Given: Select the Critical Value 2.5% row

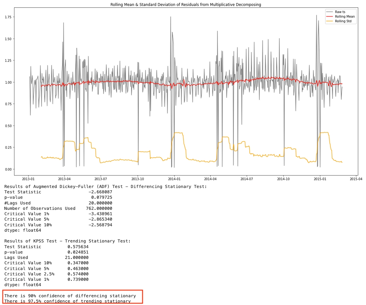Looking at the screenshot, I should coord(46,274).
